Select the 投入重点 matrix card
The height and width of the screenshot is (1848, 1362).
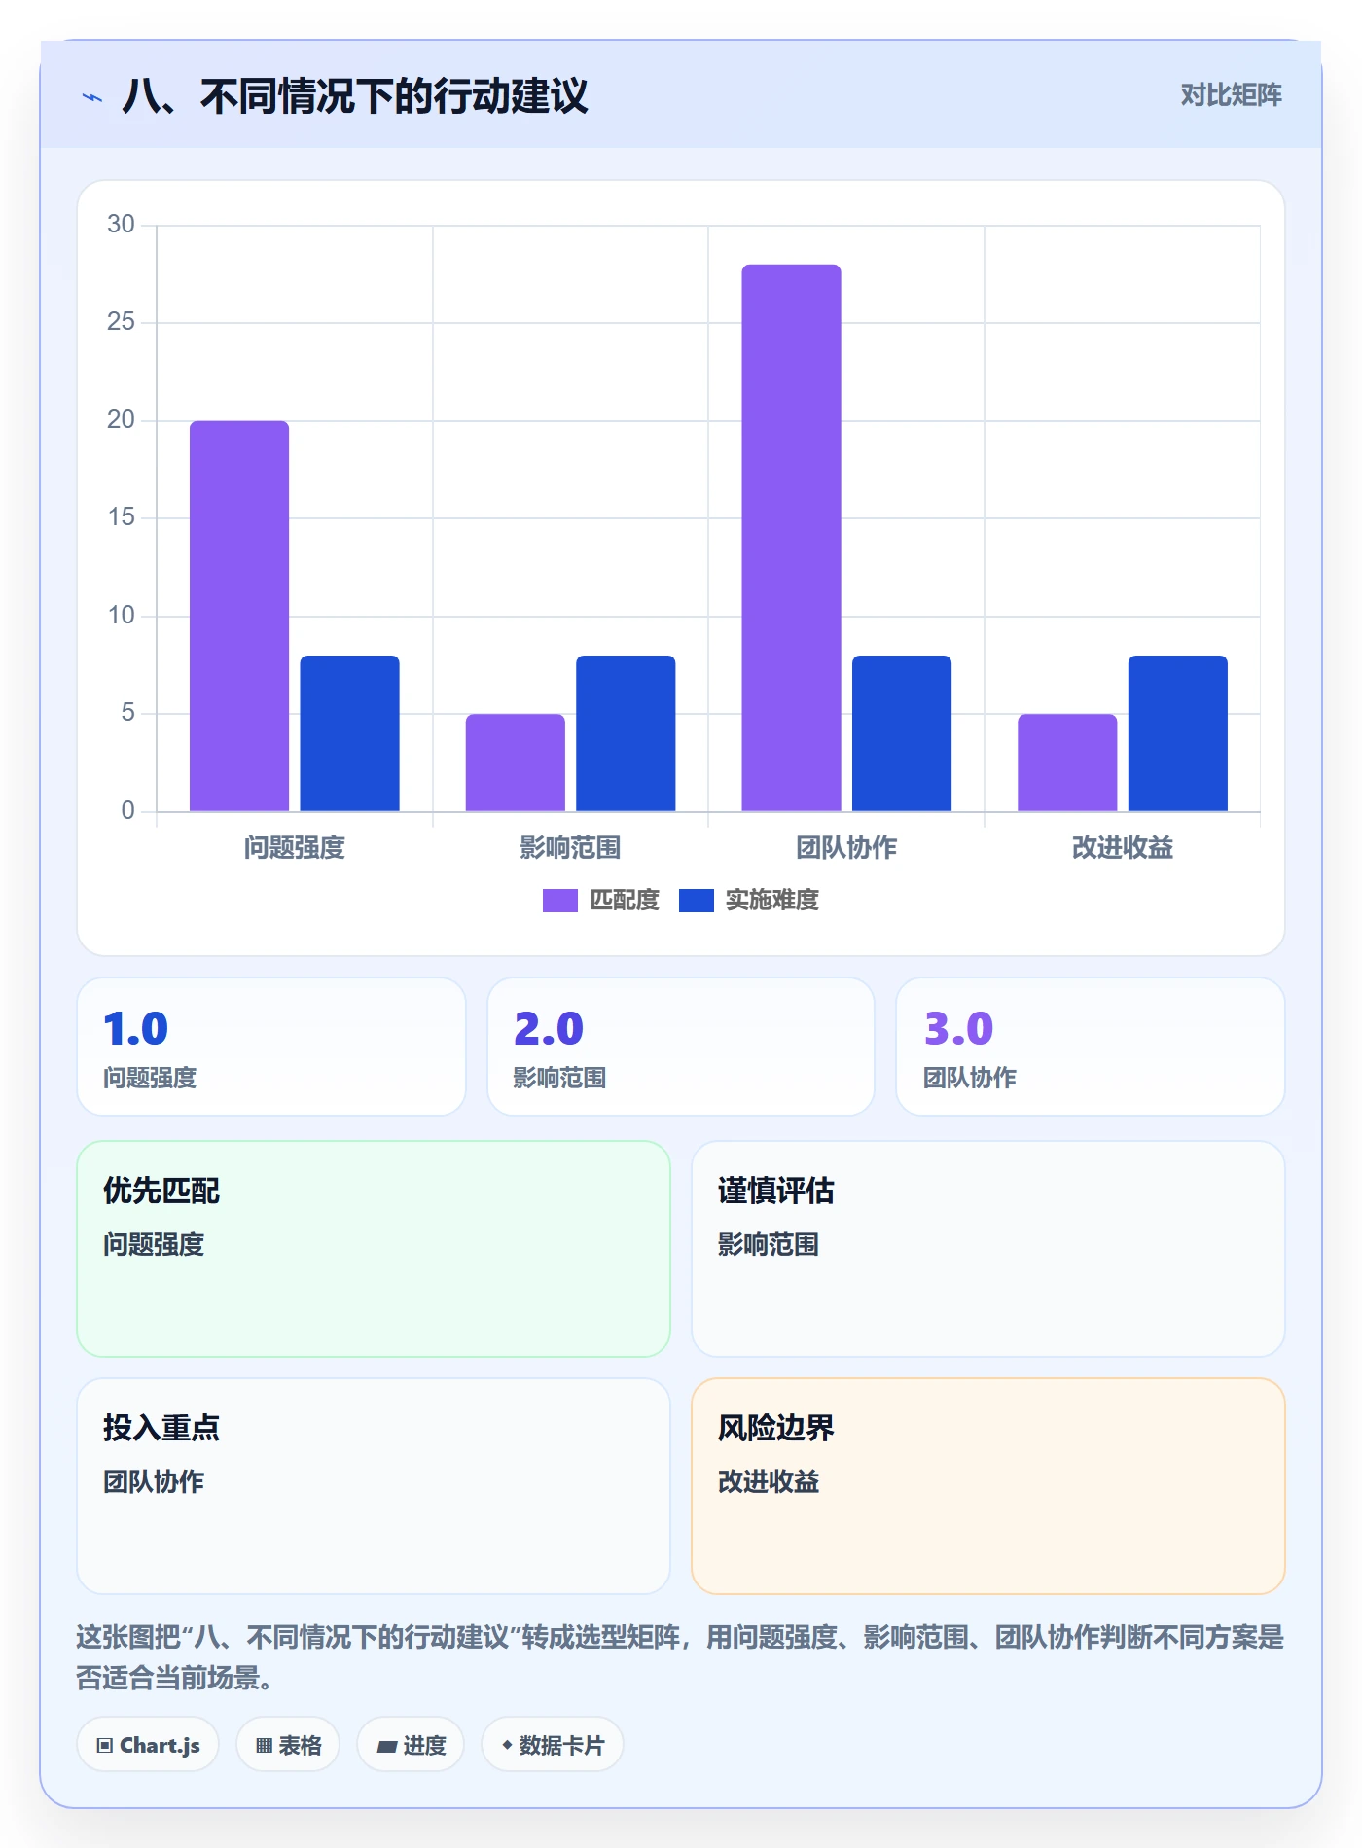tap(374, 1486)
